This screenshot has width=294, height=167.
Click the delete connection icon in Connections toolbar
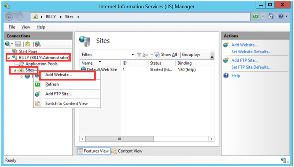click(38, 44)
